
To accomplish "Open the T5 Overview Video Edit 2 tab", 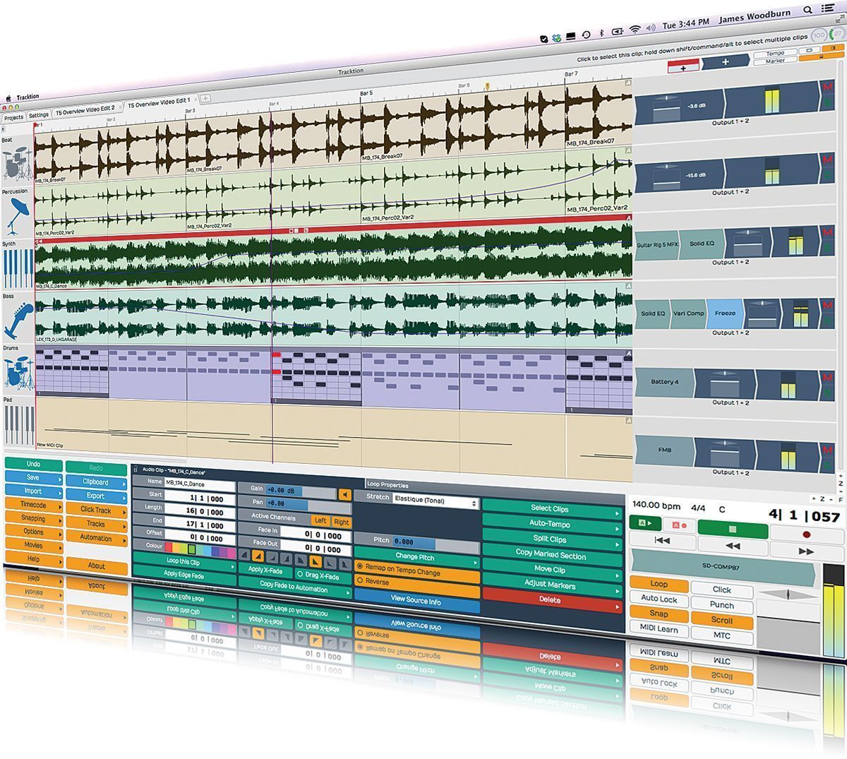I will click(x=85, y=110).
